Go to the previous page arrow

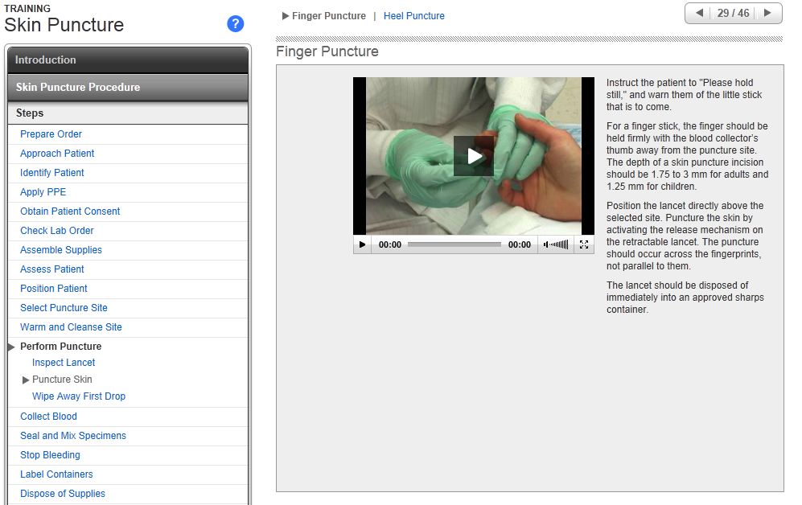click(699, 13)
